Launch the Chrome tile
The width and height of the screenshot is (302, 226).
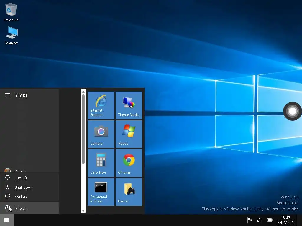click(x=129, y=163)
